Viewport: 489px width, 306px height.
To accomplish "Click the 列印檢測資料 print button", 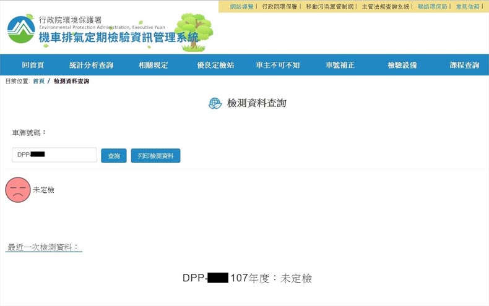I will pos(155,156).
